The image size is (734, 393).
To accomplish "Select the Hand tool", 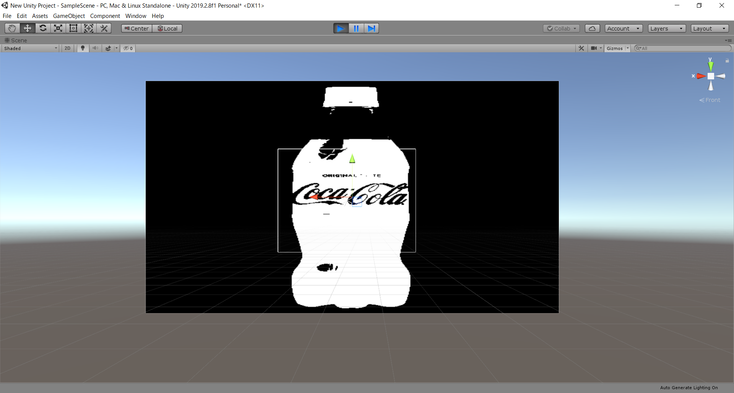I will tap(12, 28).
